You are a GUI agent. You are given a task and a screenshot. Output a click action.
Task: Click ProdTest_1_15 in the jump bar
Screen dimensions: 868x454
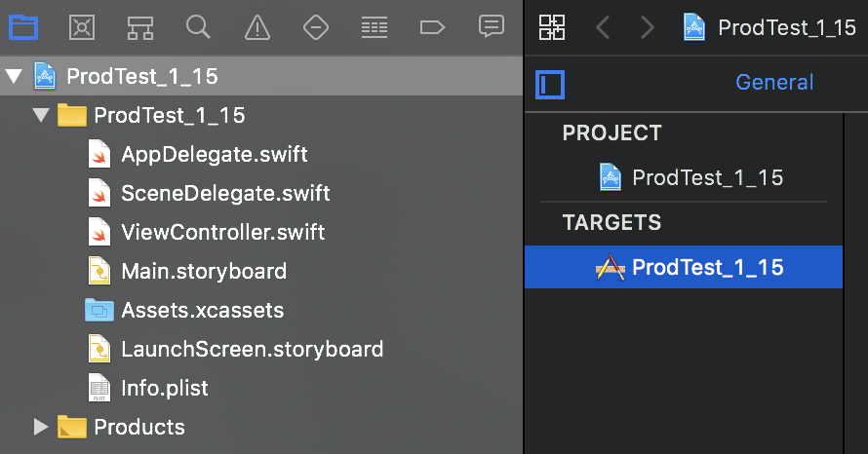click(x=787, y=27)
